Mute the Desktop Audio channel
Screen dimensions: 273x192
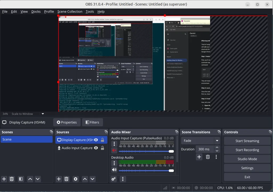click(x=114, y=170)
